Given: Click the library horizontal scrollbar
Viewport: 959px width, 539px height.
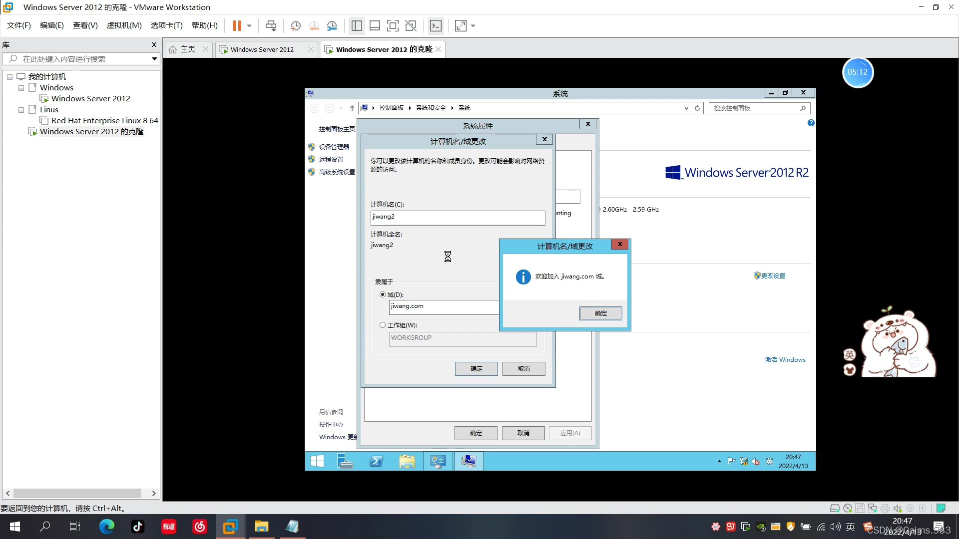Looking at the screenshot, I should pos(77,493).
